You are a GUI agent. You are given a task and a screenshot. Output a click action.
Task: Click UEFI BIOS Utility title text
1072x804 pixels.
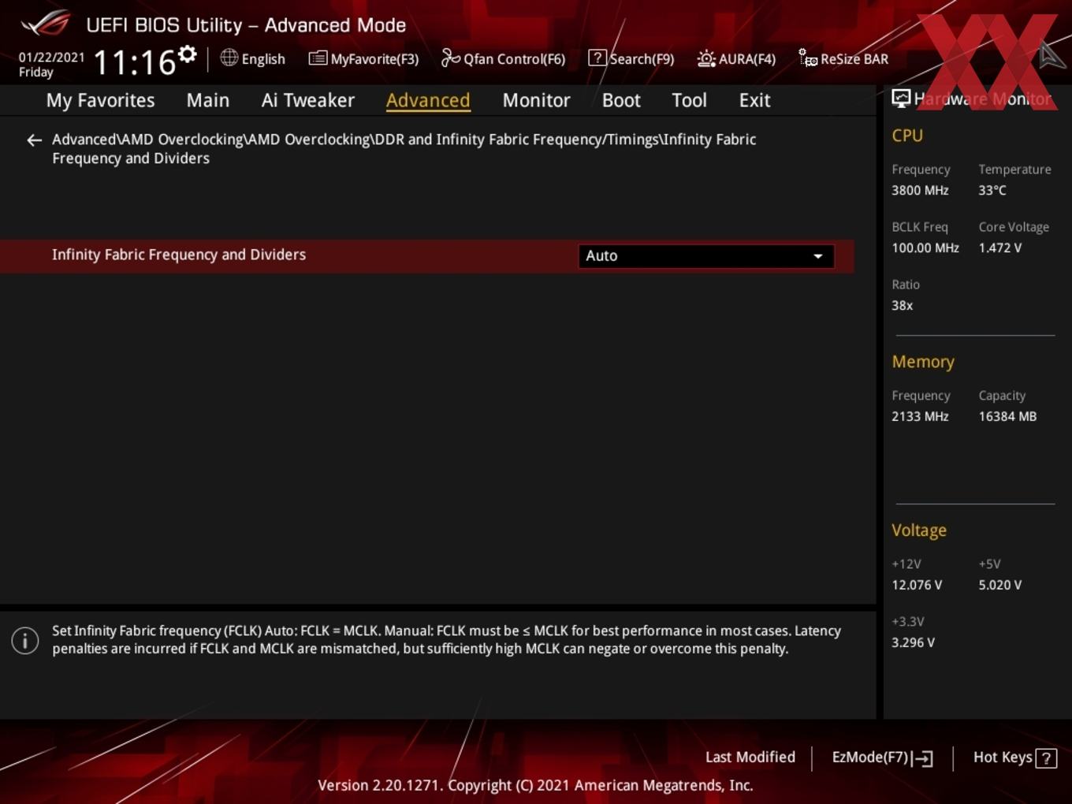(x=246, y=25)
